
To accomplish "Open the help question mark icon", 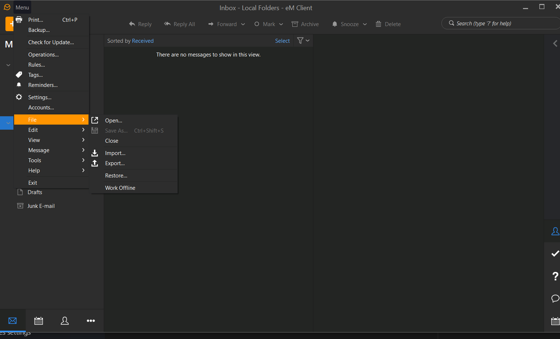I will (x=555, y=276).
